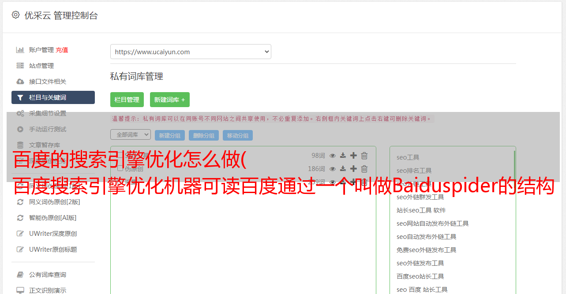The width and height of the screenshot is (566, 294).
Task: Select the keyword seo工具
Action: coord(408,157)
